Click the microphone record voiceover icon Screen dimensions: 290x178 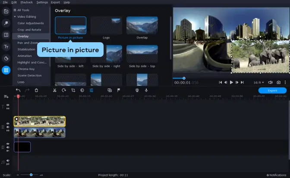point(146,90)
